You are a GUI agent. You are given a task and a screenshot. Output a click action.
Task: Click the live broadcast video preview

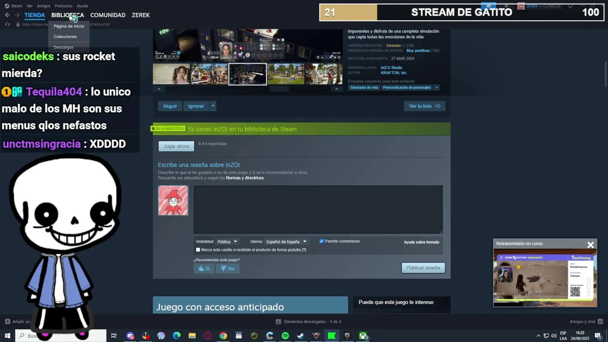click(545, 278)
